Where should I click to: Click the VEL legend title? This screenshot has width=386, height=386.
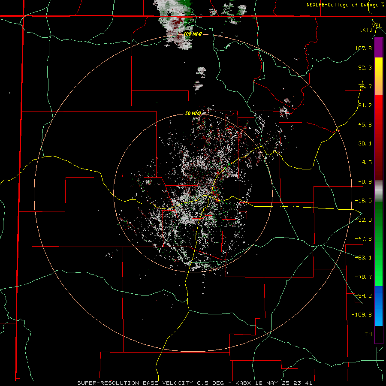pyautogui.click(x=377, y=26)
